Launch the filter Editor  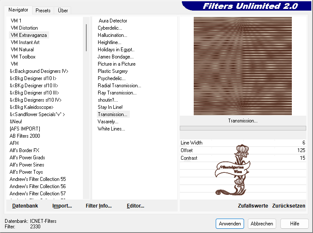pyautogui.click(x=135, y=206)
